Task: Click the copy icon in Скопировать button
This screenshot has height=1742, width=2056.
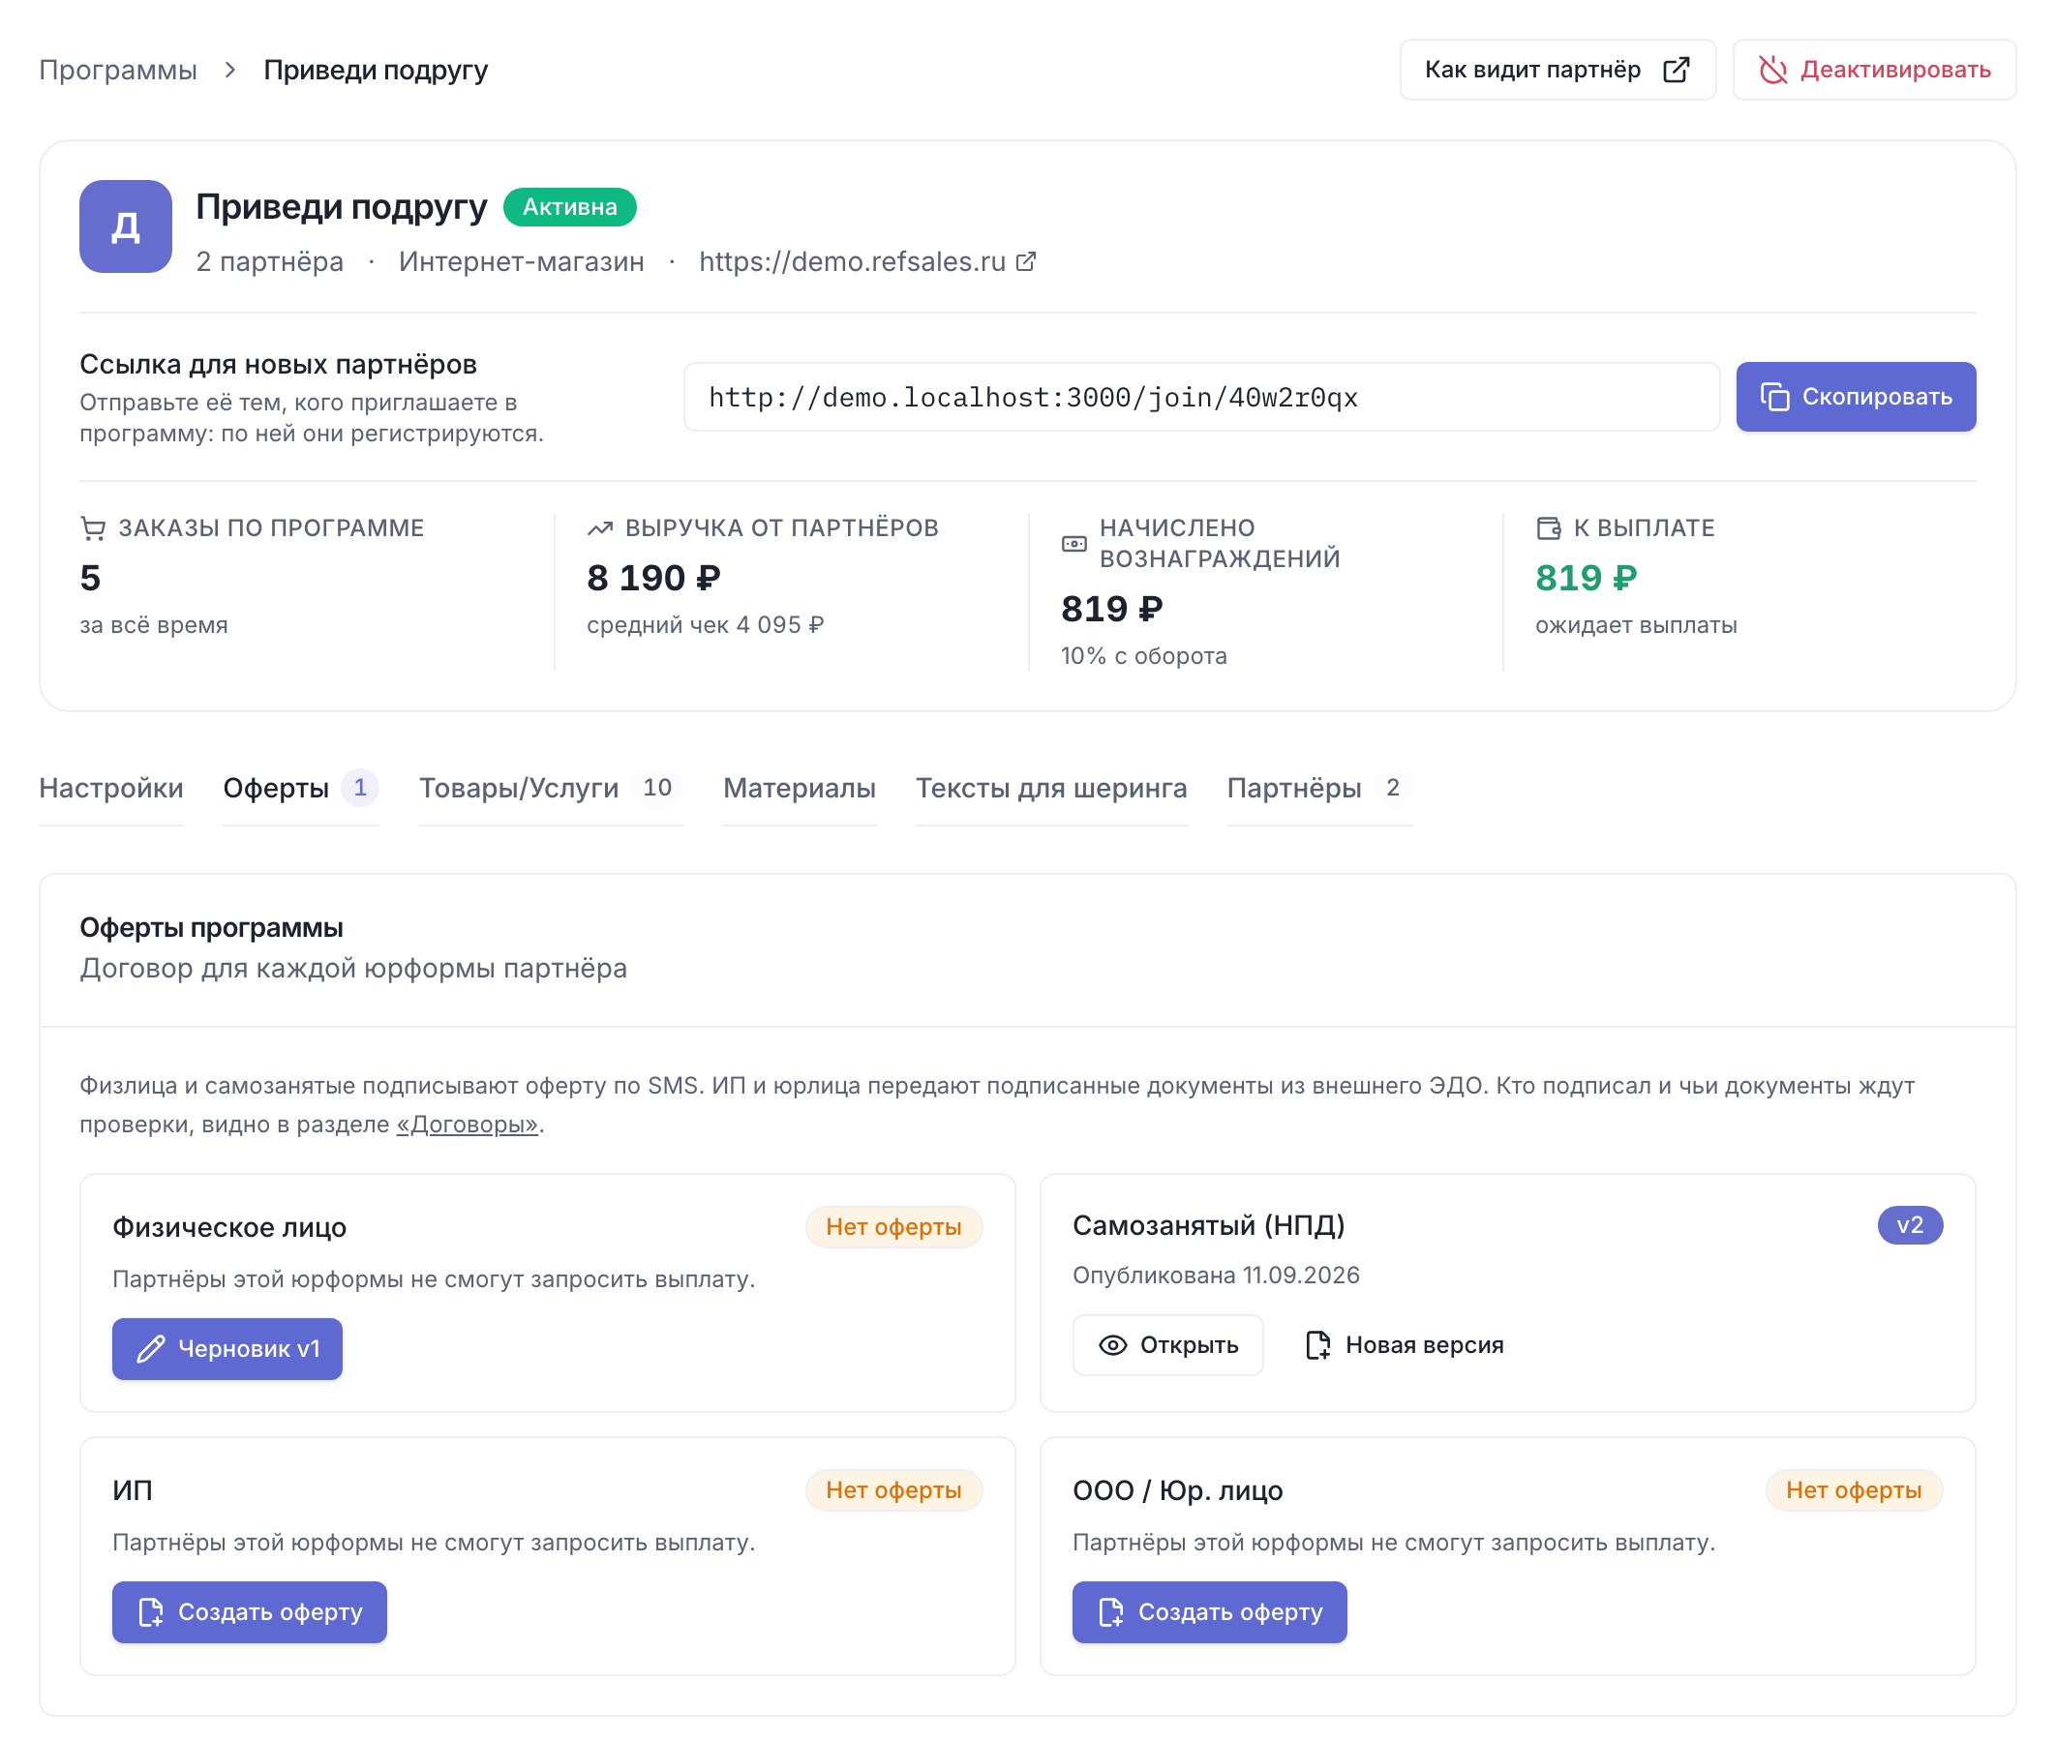Action: point(1774,397)
